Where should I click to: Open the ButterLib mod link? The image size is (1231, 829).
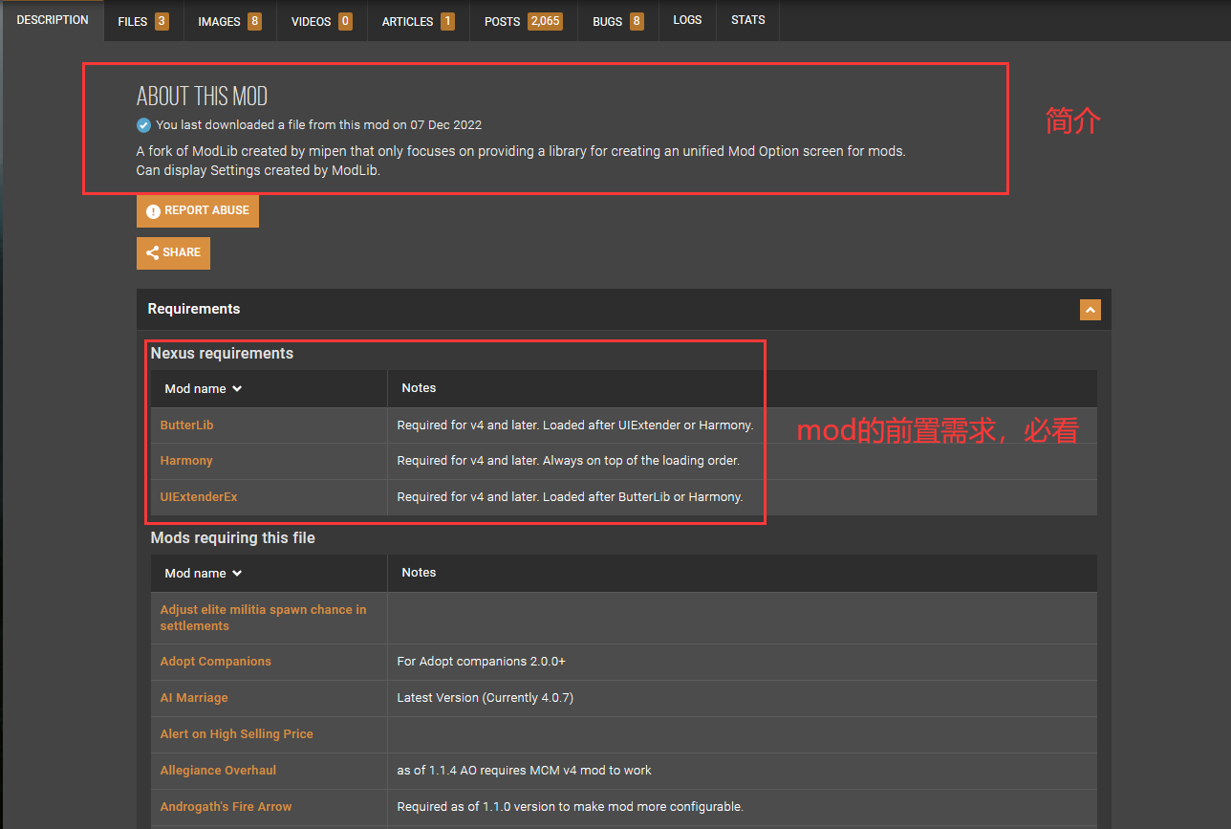coord(186,425)
